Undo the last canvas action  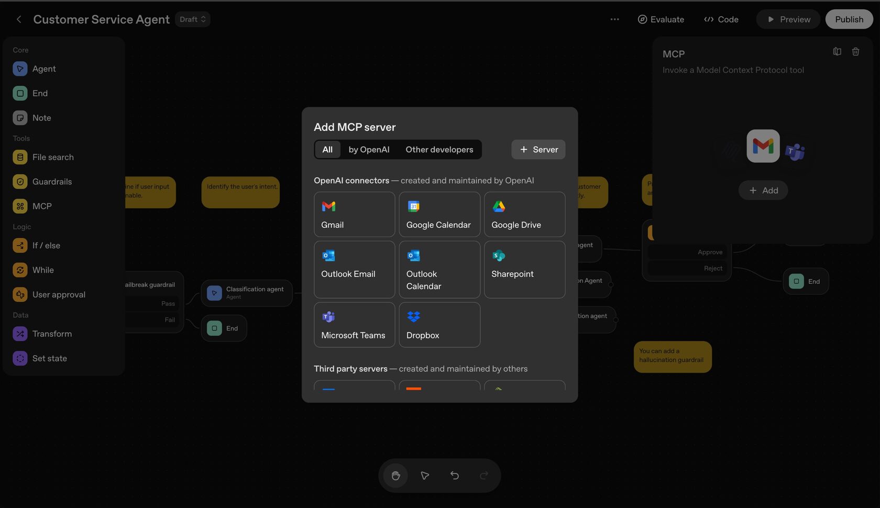[x=455, y=476]
